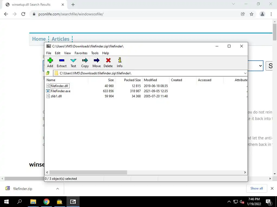This screenshot has width=277, height=207.
Task: Open the filefinder.zip download item
Action: click(23, 189)
